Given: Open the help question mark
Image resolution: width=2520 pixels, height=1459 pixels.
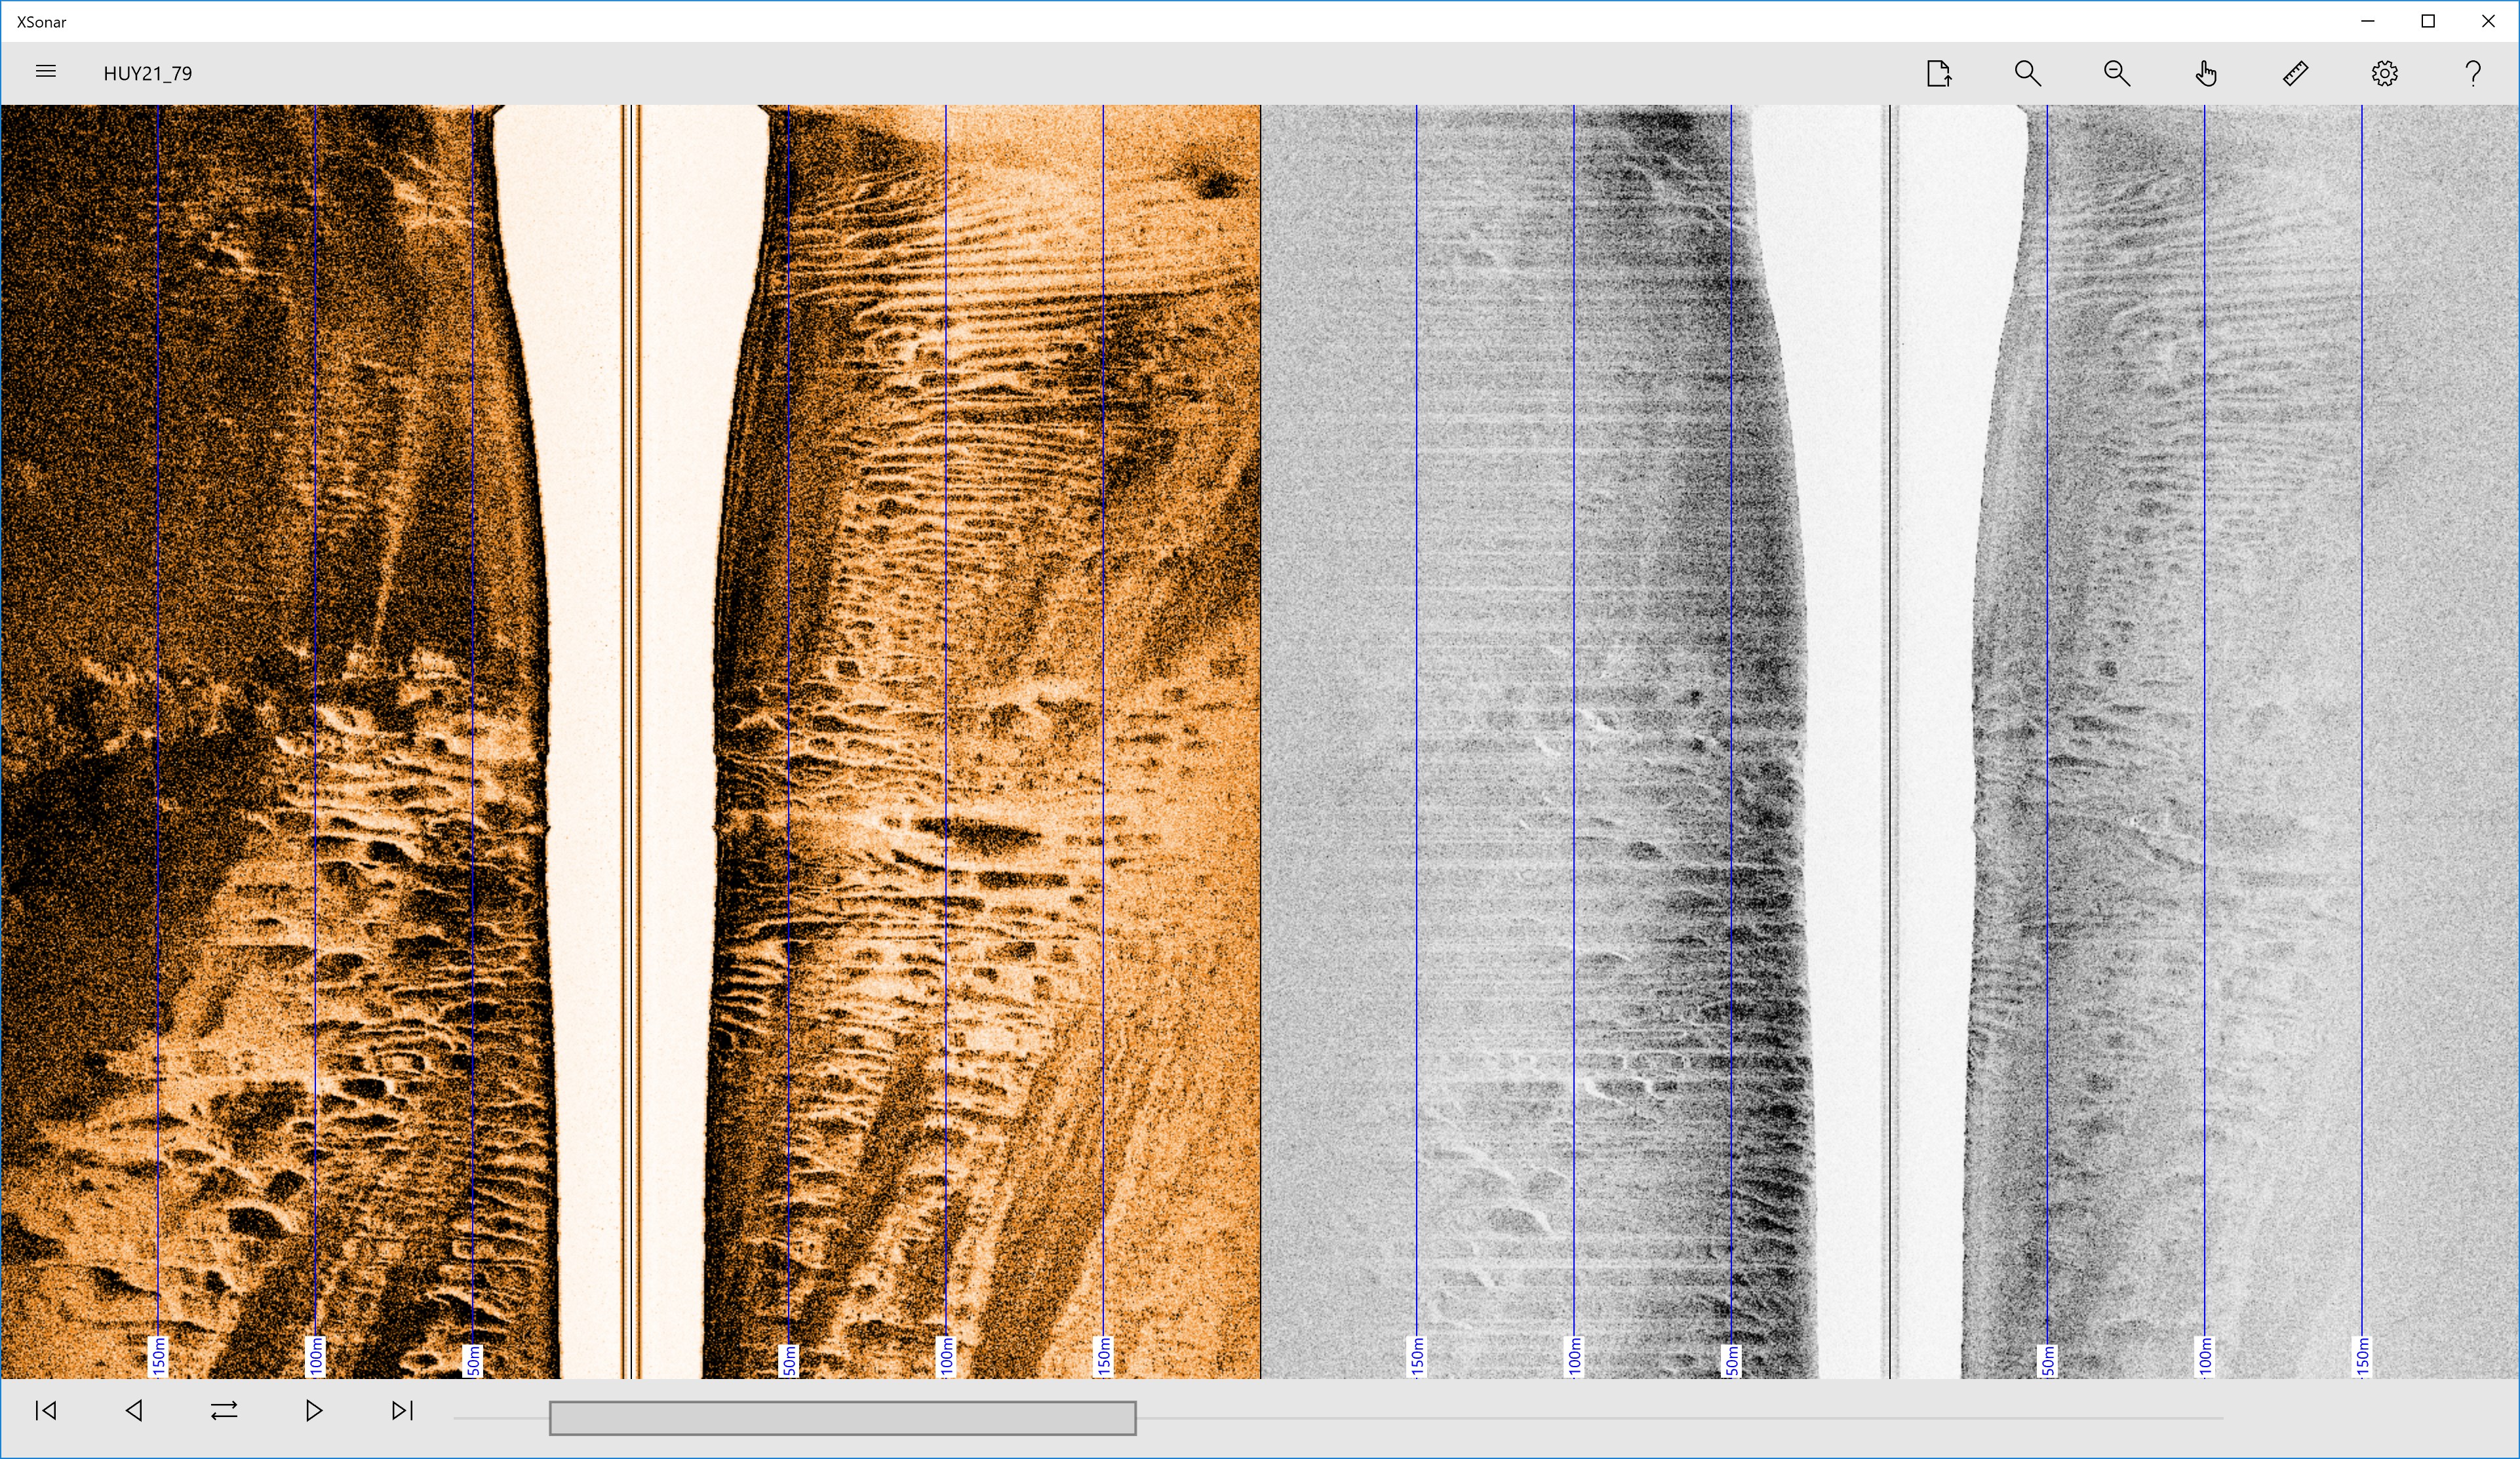Looking at the screenshot, I should tap(2473, 73).
